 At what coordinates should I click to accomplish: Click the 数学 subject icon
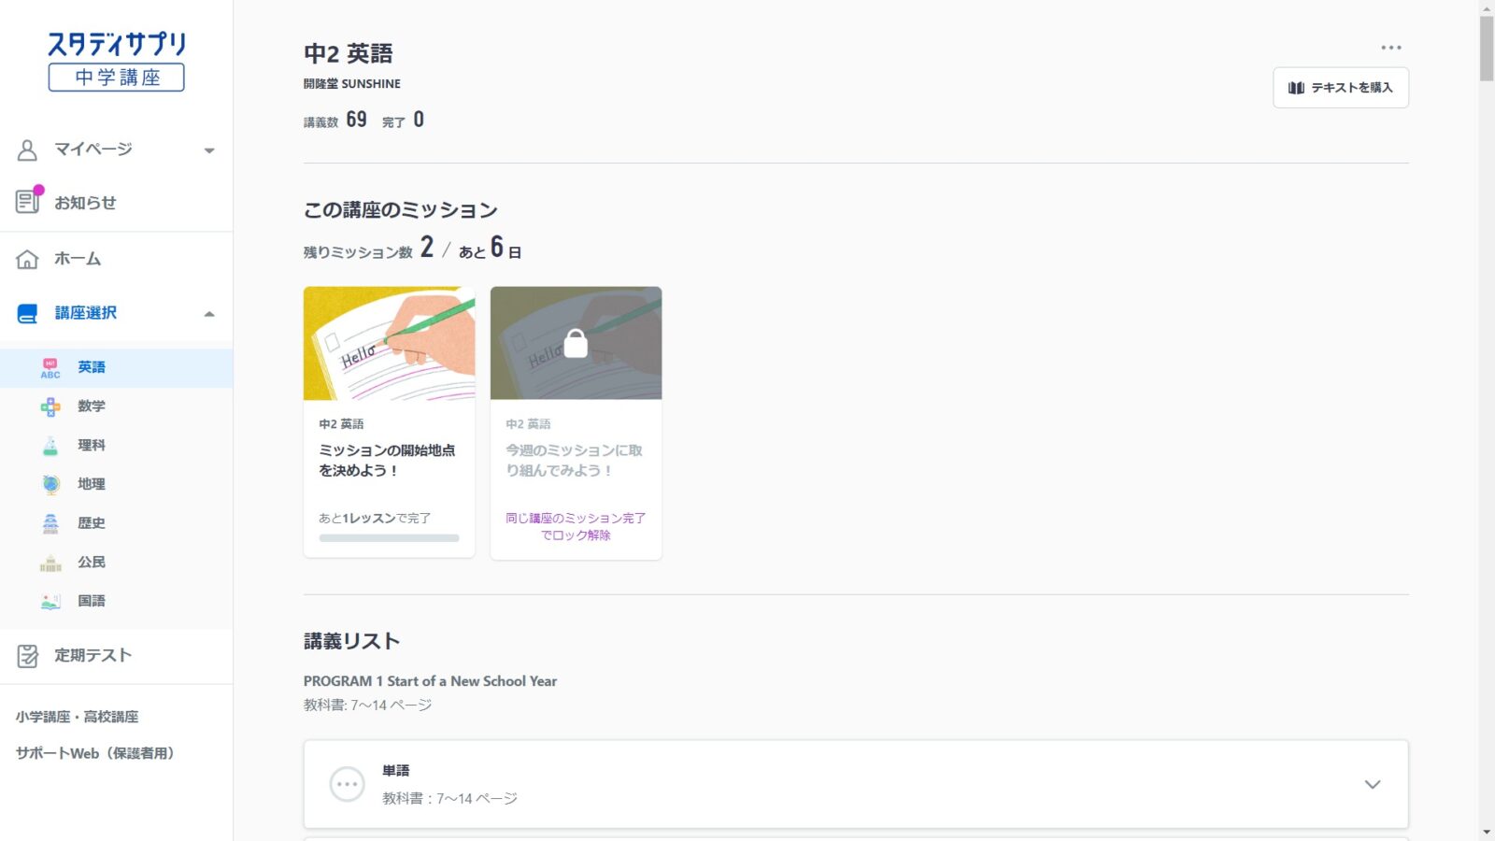tap(50, 406)
